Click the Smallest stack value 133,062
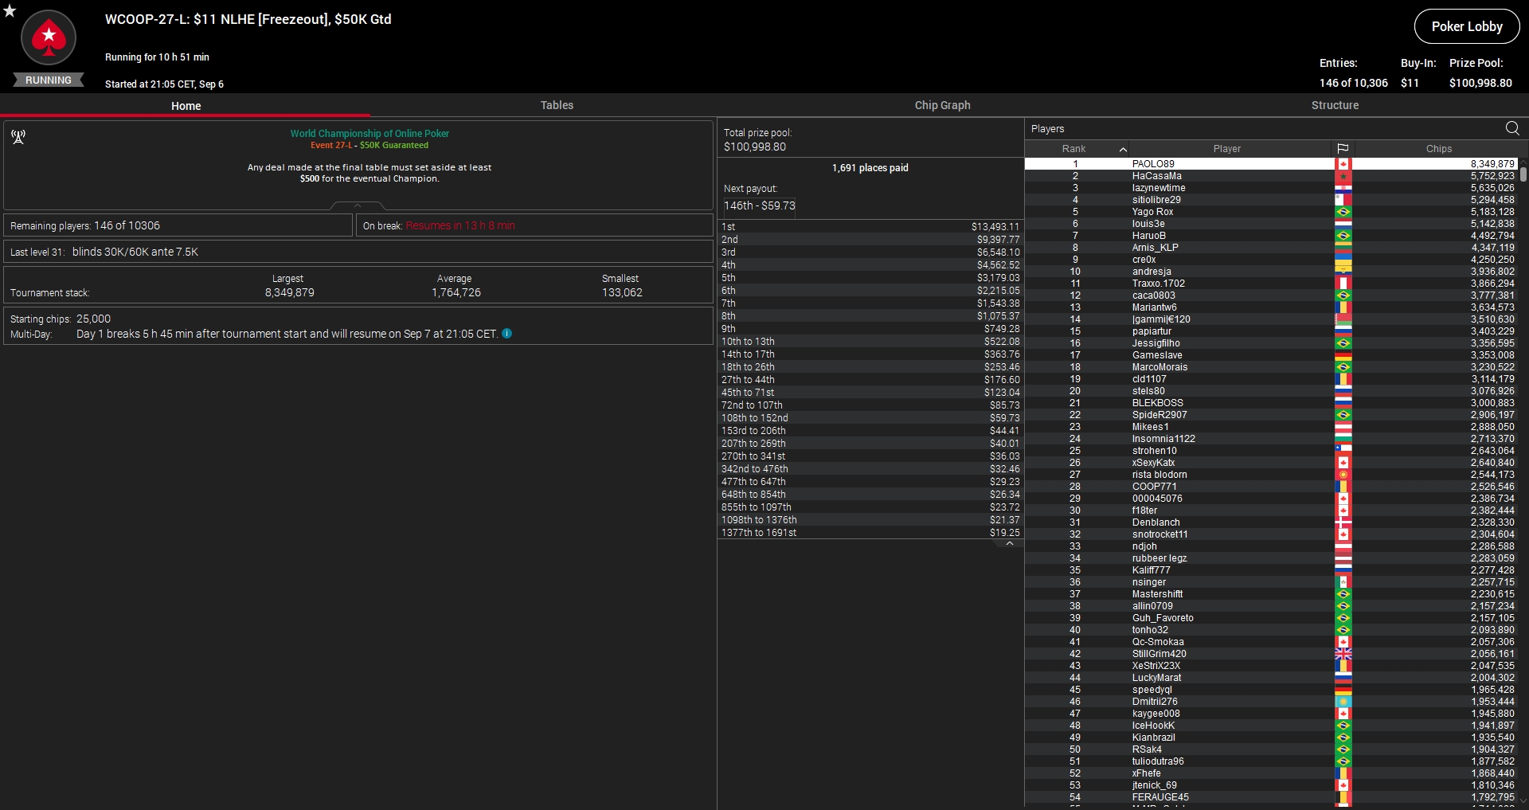 622,292
